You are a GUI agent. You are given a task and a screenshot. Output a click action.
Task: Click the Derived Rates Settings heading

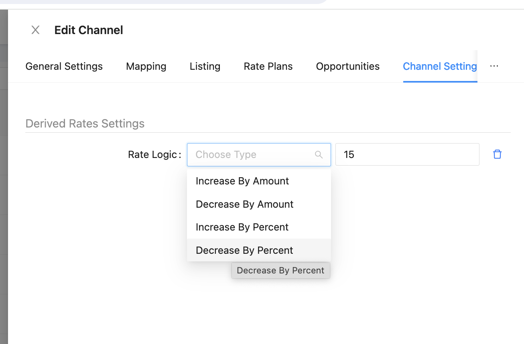(x=85, y=123)
